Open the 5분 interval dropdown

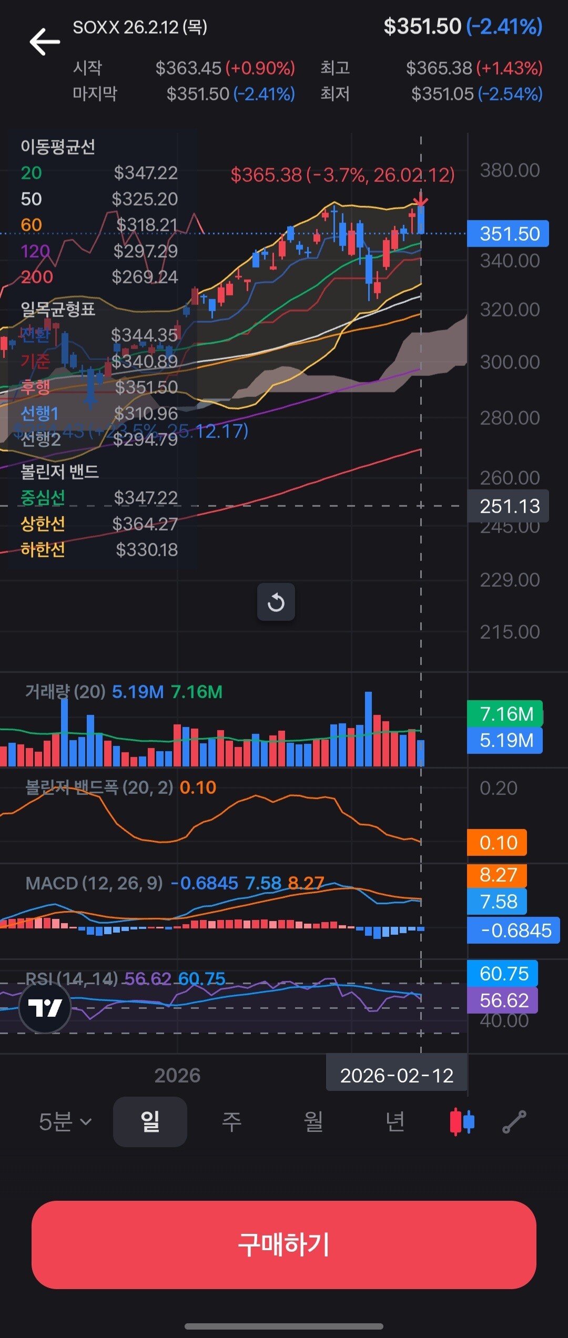(x=65, y=1121)
